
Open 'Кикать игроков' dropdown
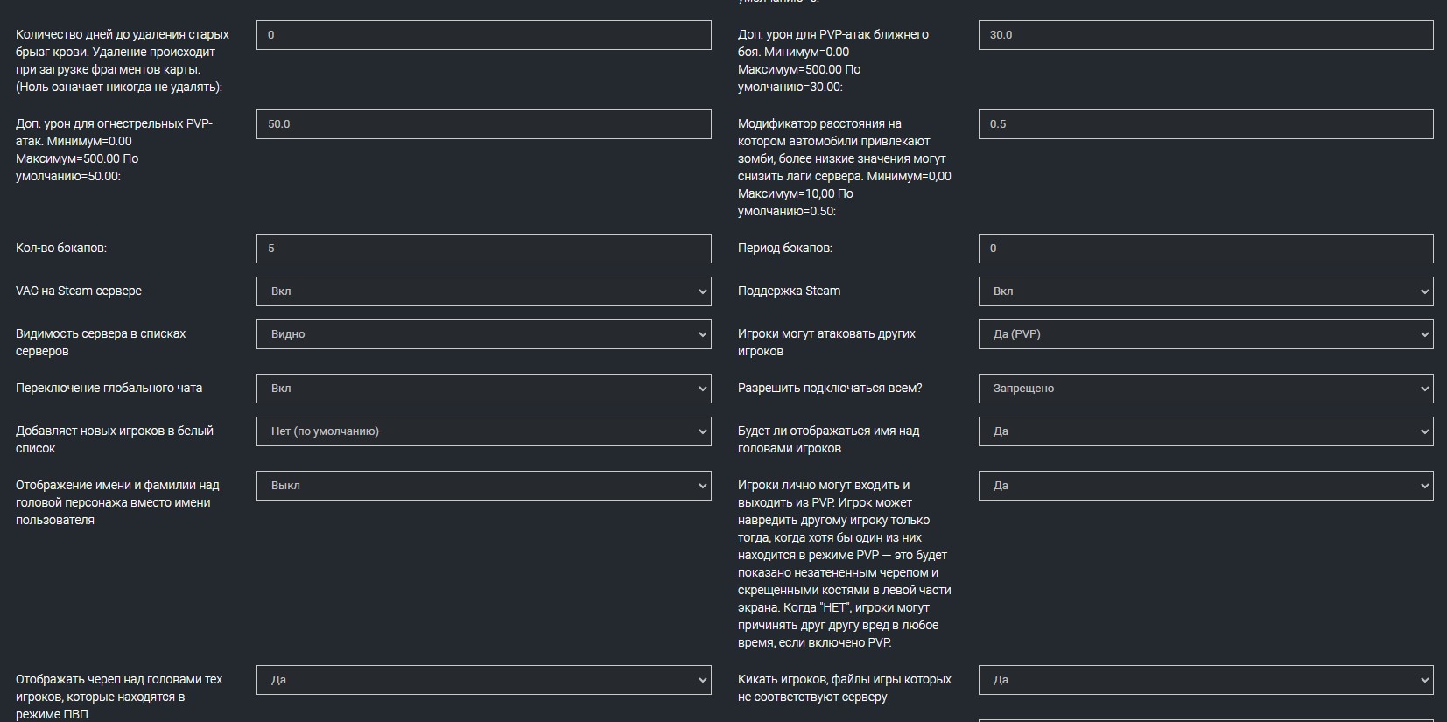1205,680
